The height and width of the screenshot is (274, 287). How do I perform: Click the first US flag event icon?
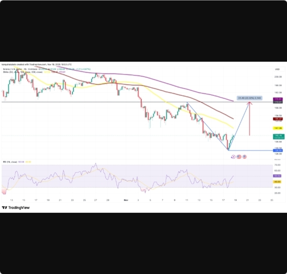click(239, 157)
